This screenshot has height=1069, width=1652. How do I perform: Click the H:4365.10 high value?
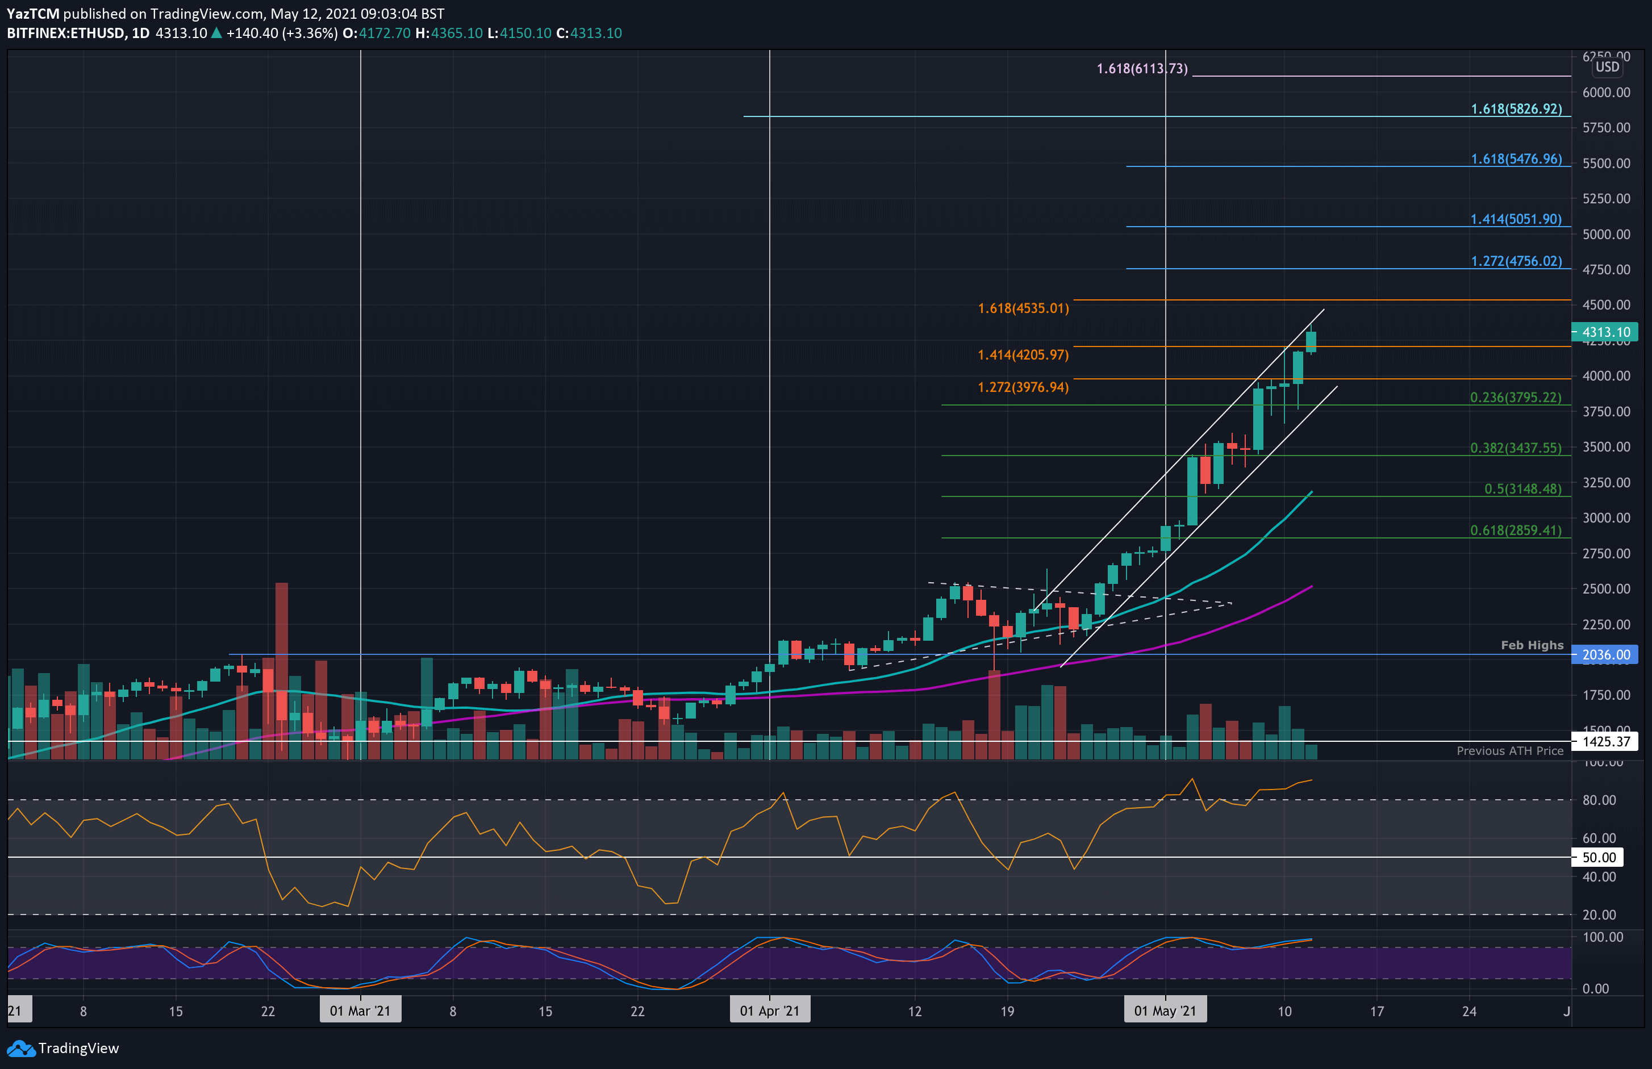pos(448,34)
